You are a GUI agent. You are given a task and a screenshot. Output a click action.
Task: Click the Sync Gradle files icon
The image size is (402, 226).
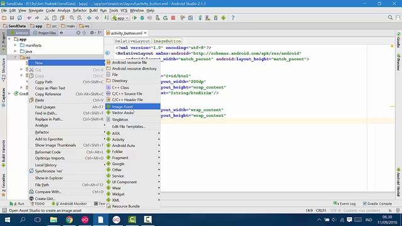click(x=200, y=18)
